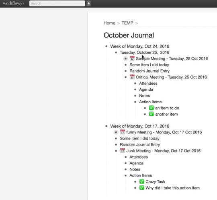Zoom into Week of Oct 24 bullet
The image size is (217, 200).
click(x=106, y=46)
